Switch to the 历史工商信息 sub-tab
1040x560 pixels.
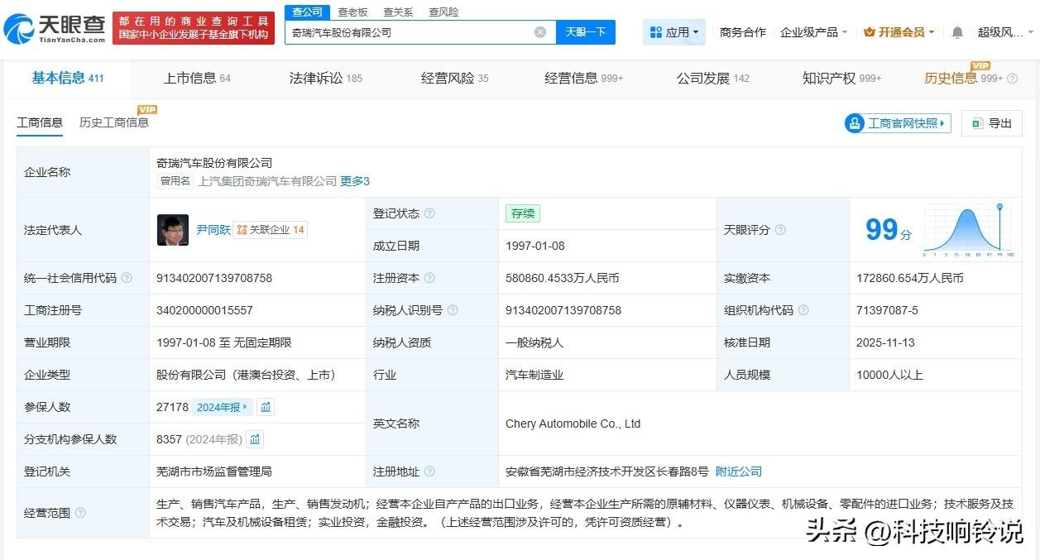[x=114, y=122]
